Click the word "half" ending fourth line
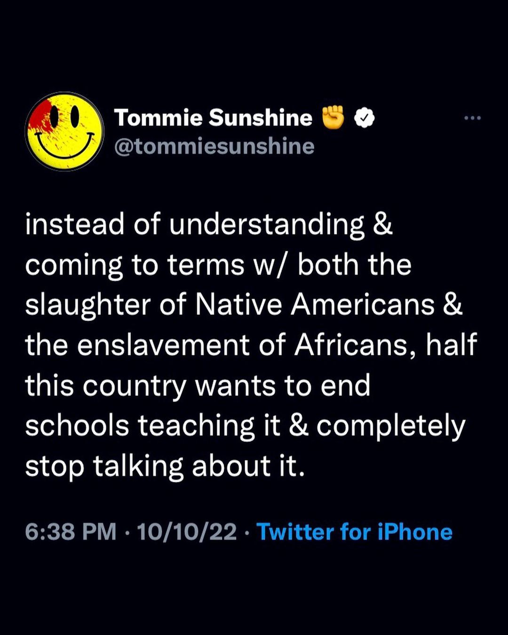508x635 pixels. [x=452, y=345]
